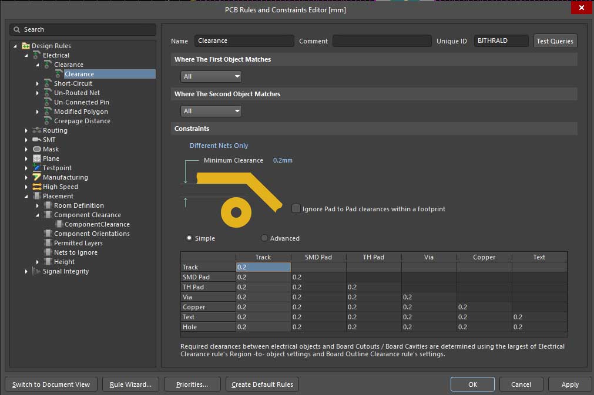594x395 pixels.
Task: Click the Plane category icon
Action: 37,158
